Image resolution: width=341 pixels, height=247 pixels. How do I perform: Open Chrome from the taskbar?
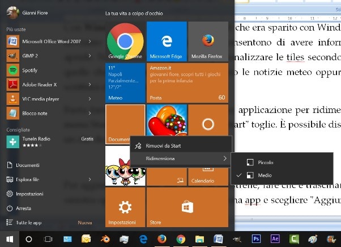point(181,239)
